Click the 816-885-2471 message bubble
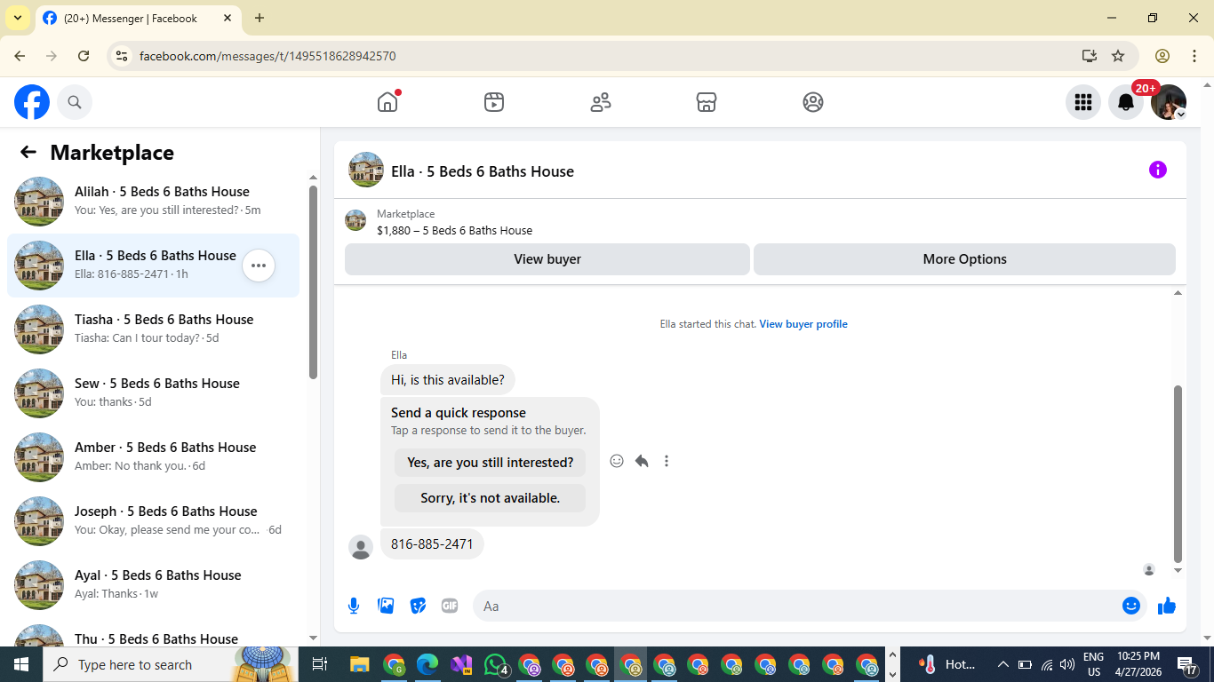The height and width of the screenshot is (682, 1214). (x=432, y=544)
